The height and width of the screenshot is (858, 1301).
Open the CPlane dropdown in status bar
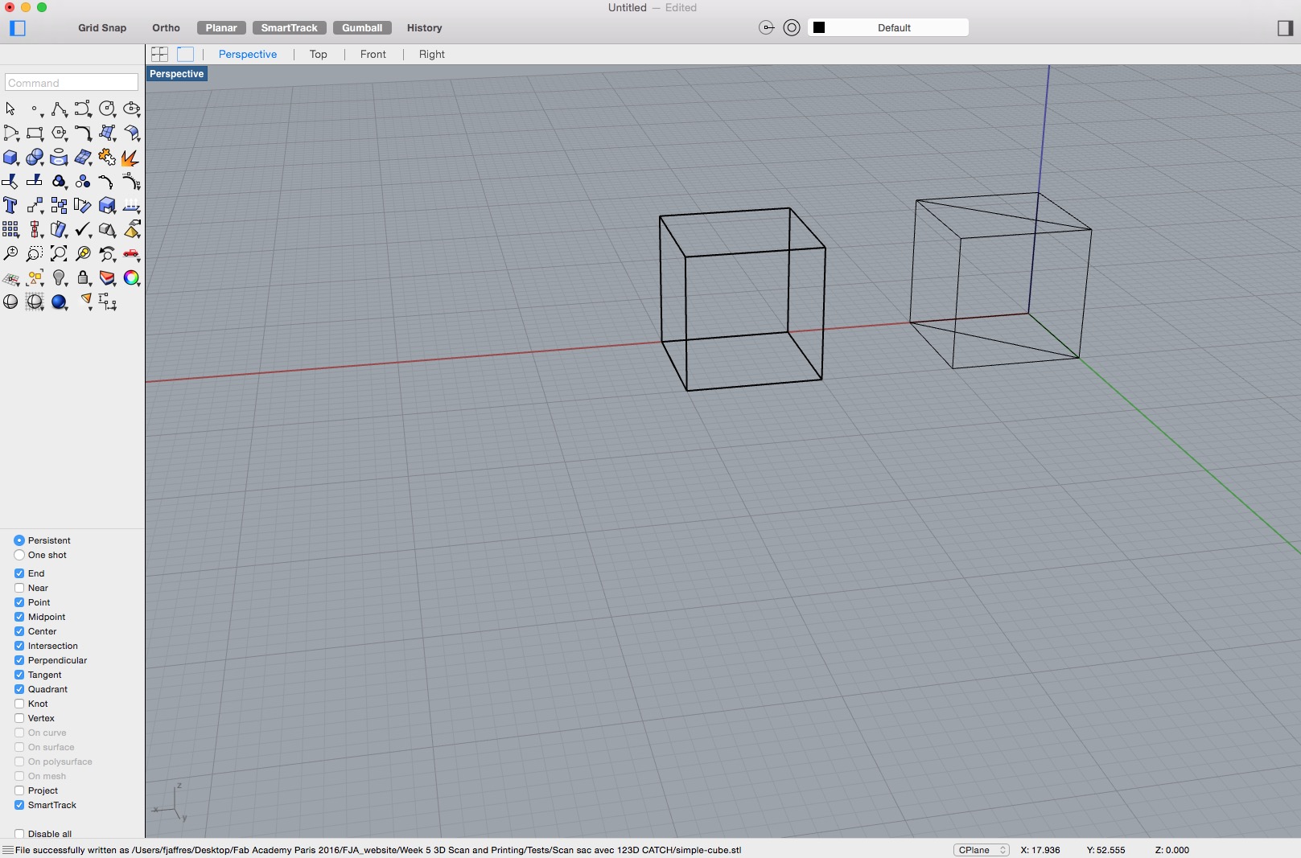982,850
